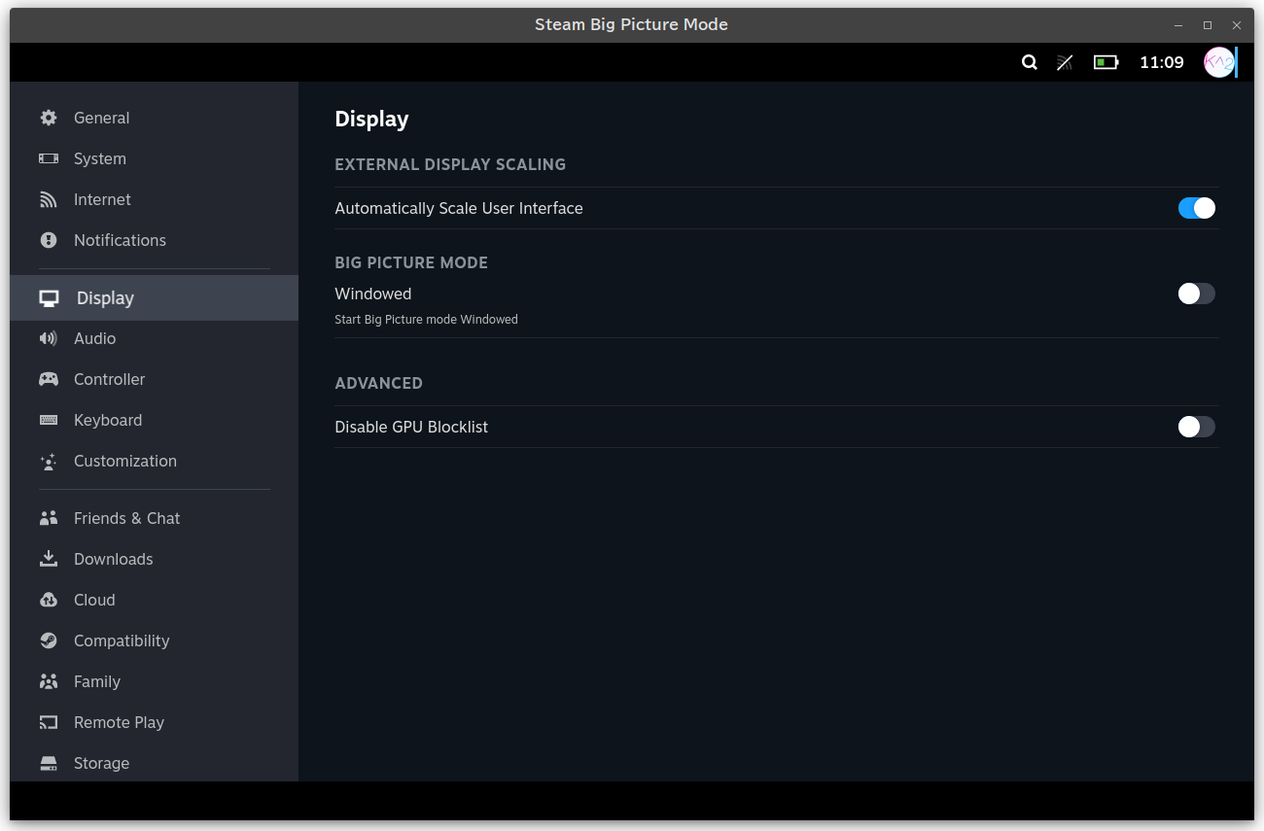Click the user profile avatar

coord(1219,62)
